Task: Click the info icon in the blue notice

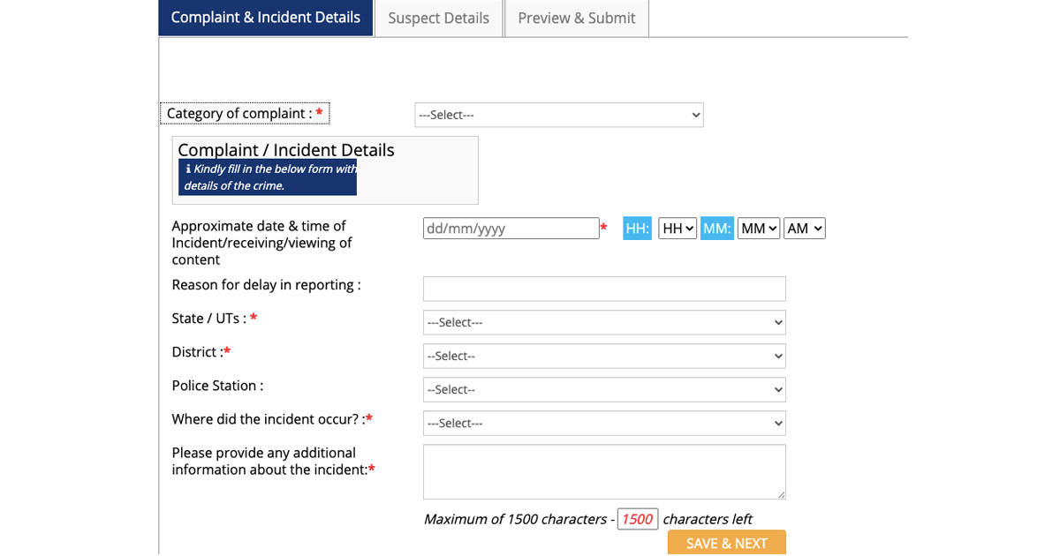Action: (188, 169)
